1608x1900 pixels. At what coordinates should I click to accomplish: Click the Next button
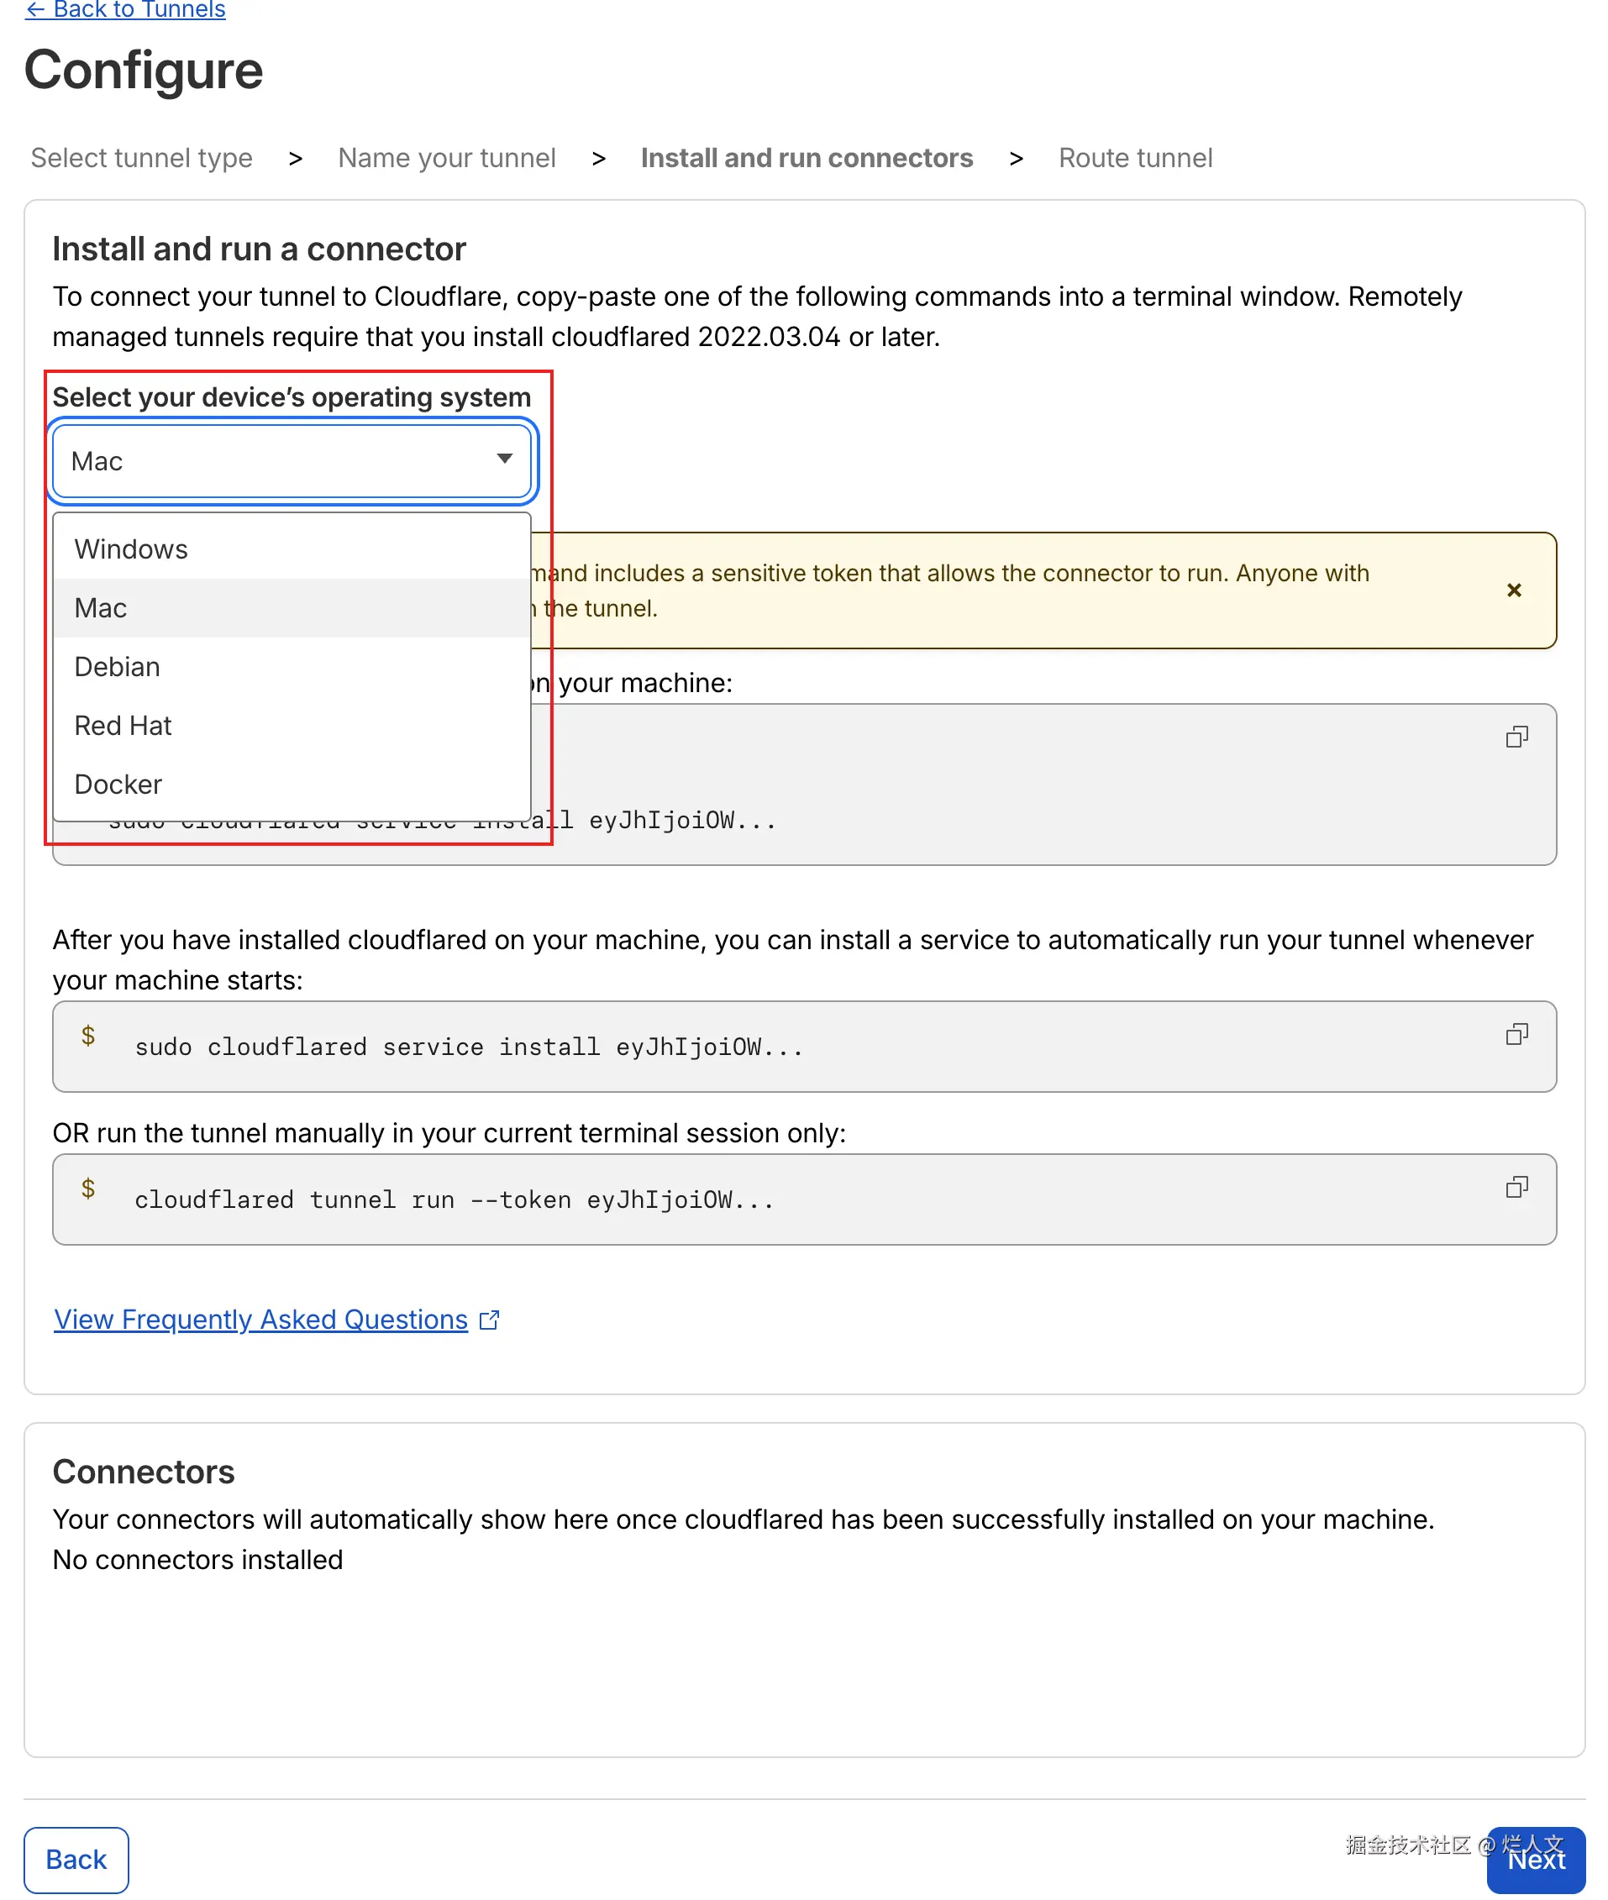(1536, 1860)
